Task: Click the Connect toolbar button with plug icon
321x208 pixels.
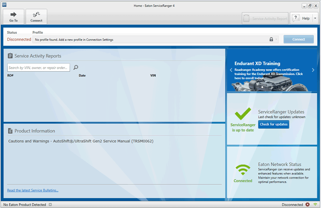Action: 37,17
